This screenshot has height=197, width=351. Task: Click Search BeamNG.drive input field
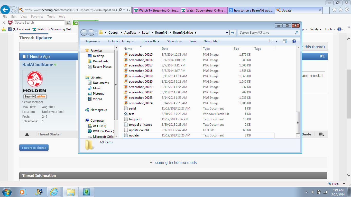click(x=266, y=33)
